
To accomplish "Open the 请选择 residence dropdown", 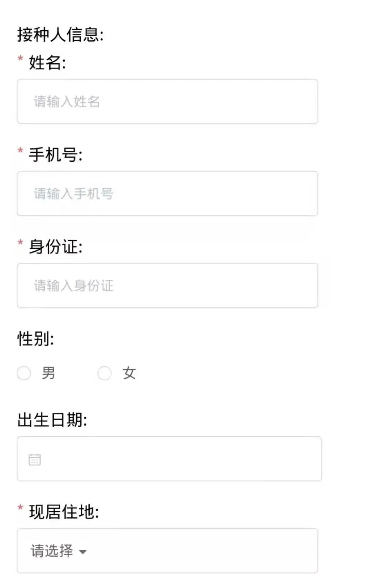I will pyautogui.click(x=167, y=551).
